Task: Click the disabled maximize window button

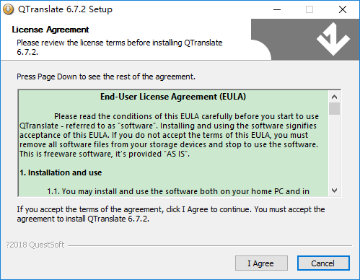Action: [309, 9]
